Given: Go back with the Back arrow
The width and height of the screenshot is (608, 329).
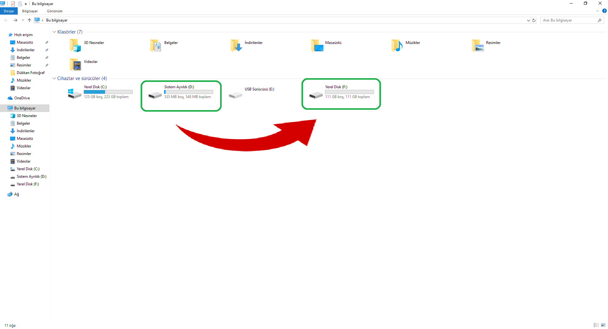Looking at the screenshot, I should click(x=6, y=20).
